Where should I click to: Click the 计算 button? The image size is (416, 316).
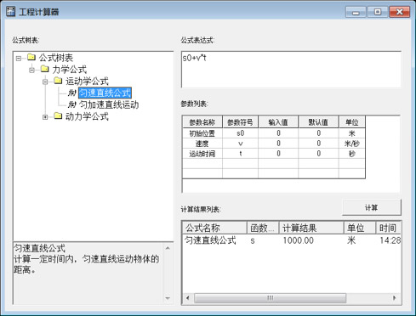coord(372,207)
